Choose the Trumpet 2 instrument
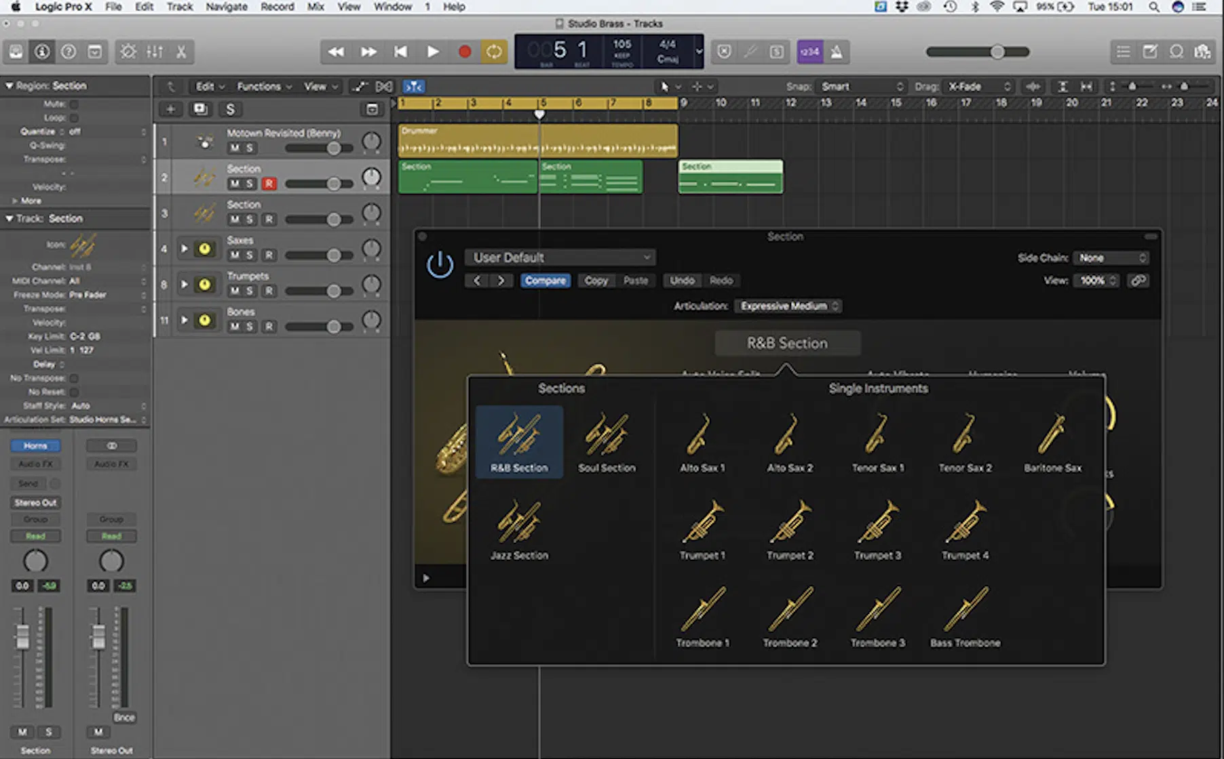 790,529
